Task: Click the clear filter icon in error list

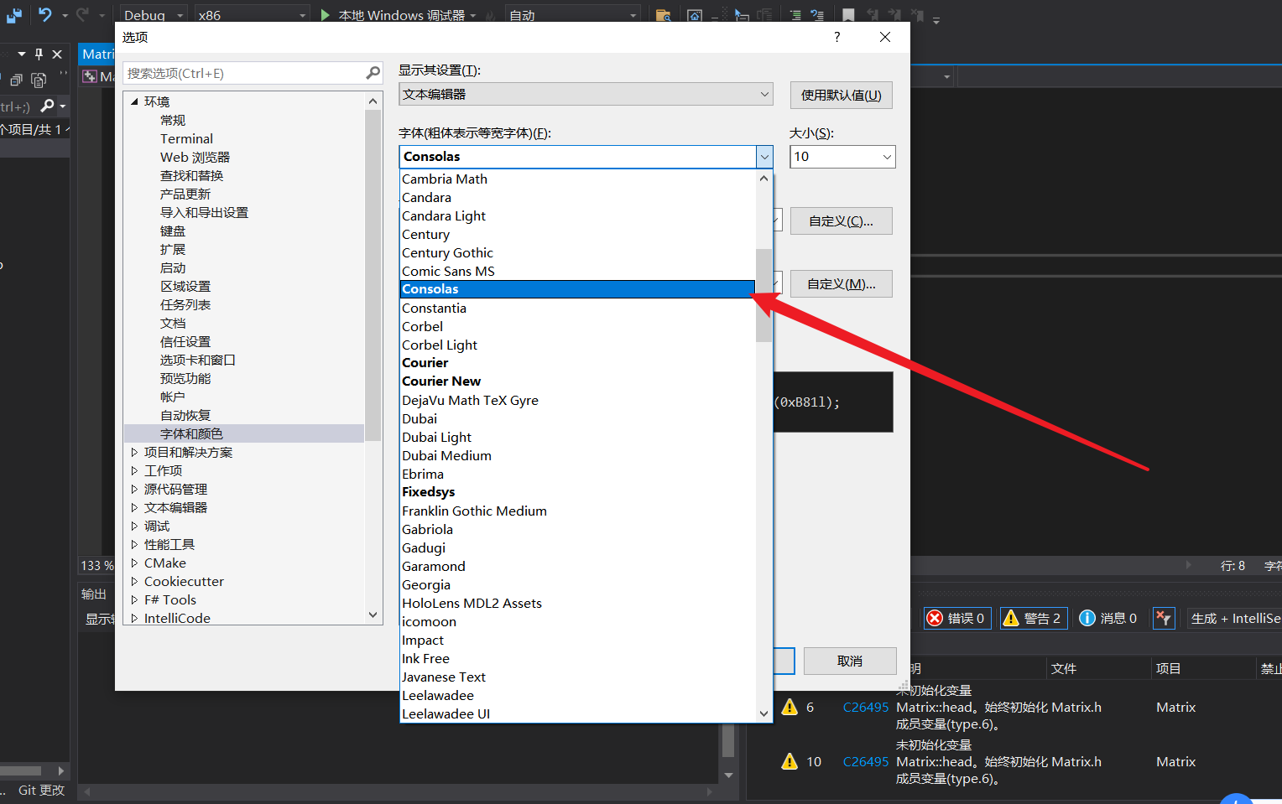Action: tap(1163, 618)
